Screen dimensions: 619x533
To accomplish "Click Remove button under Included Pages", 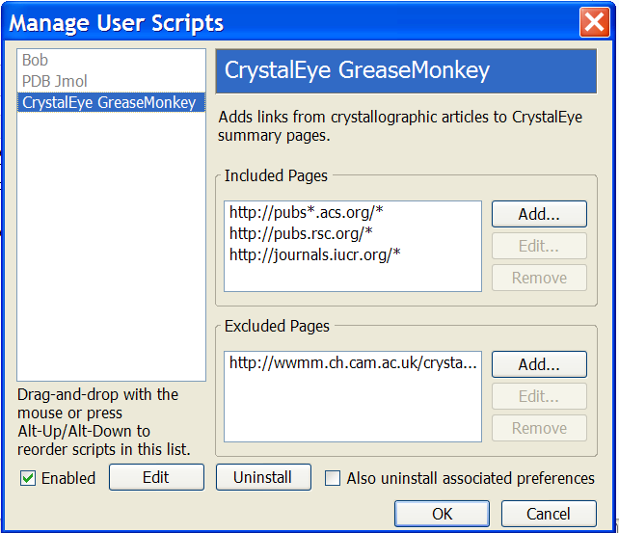I will (x=539, y=278).
